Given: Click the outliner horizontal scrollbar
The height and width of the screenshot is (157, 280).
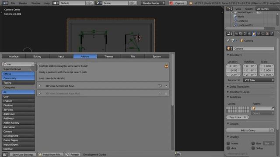Looking at the screenshot, I should (245, 28).
